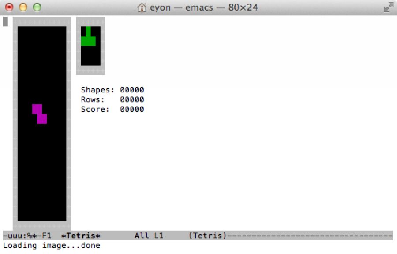Click the block cursor at the top left
397x254 pixels.
(x=4, y=21)
